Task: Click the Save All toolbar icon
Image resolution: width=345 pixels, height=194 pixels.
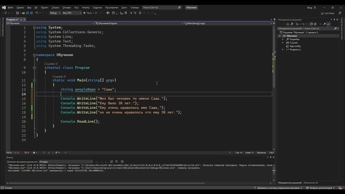Action: pos(31,13)
